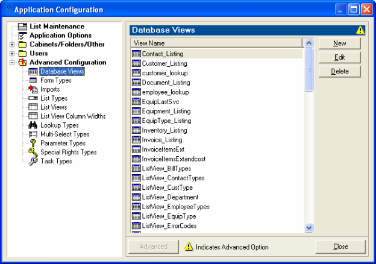Click the warning icon in Database Views header
376x264 pixels.
tap(360, 30)
